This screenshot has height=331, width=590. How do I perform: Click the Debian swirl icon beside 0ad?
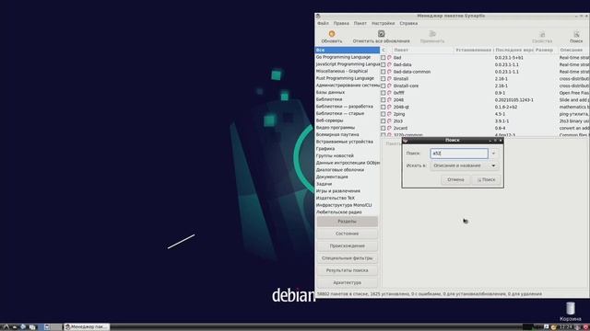389,58
